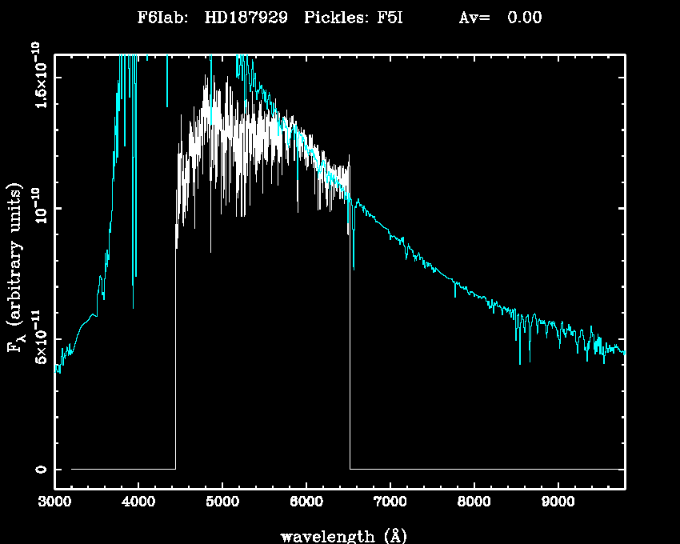Image resolution: width=680 pixels, height=544 pixels.
Task: Click the HD187929 star name in title
Action: 246,18
